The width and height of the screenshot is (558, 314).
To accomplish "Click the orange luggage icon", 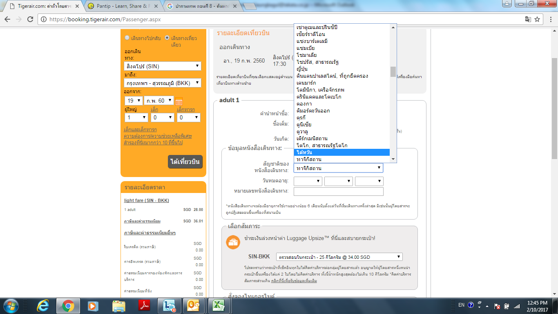I will [233, 242].
